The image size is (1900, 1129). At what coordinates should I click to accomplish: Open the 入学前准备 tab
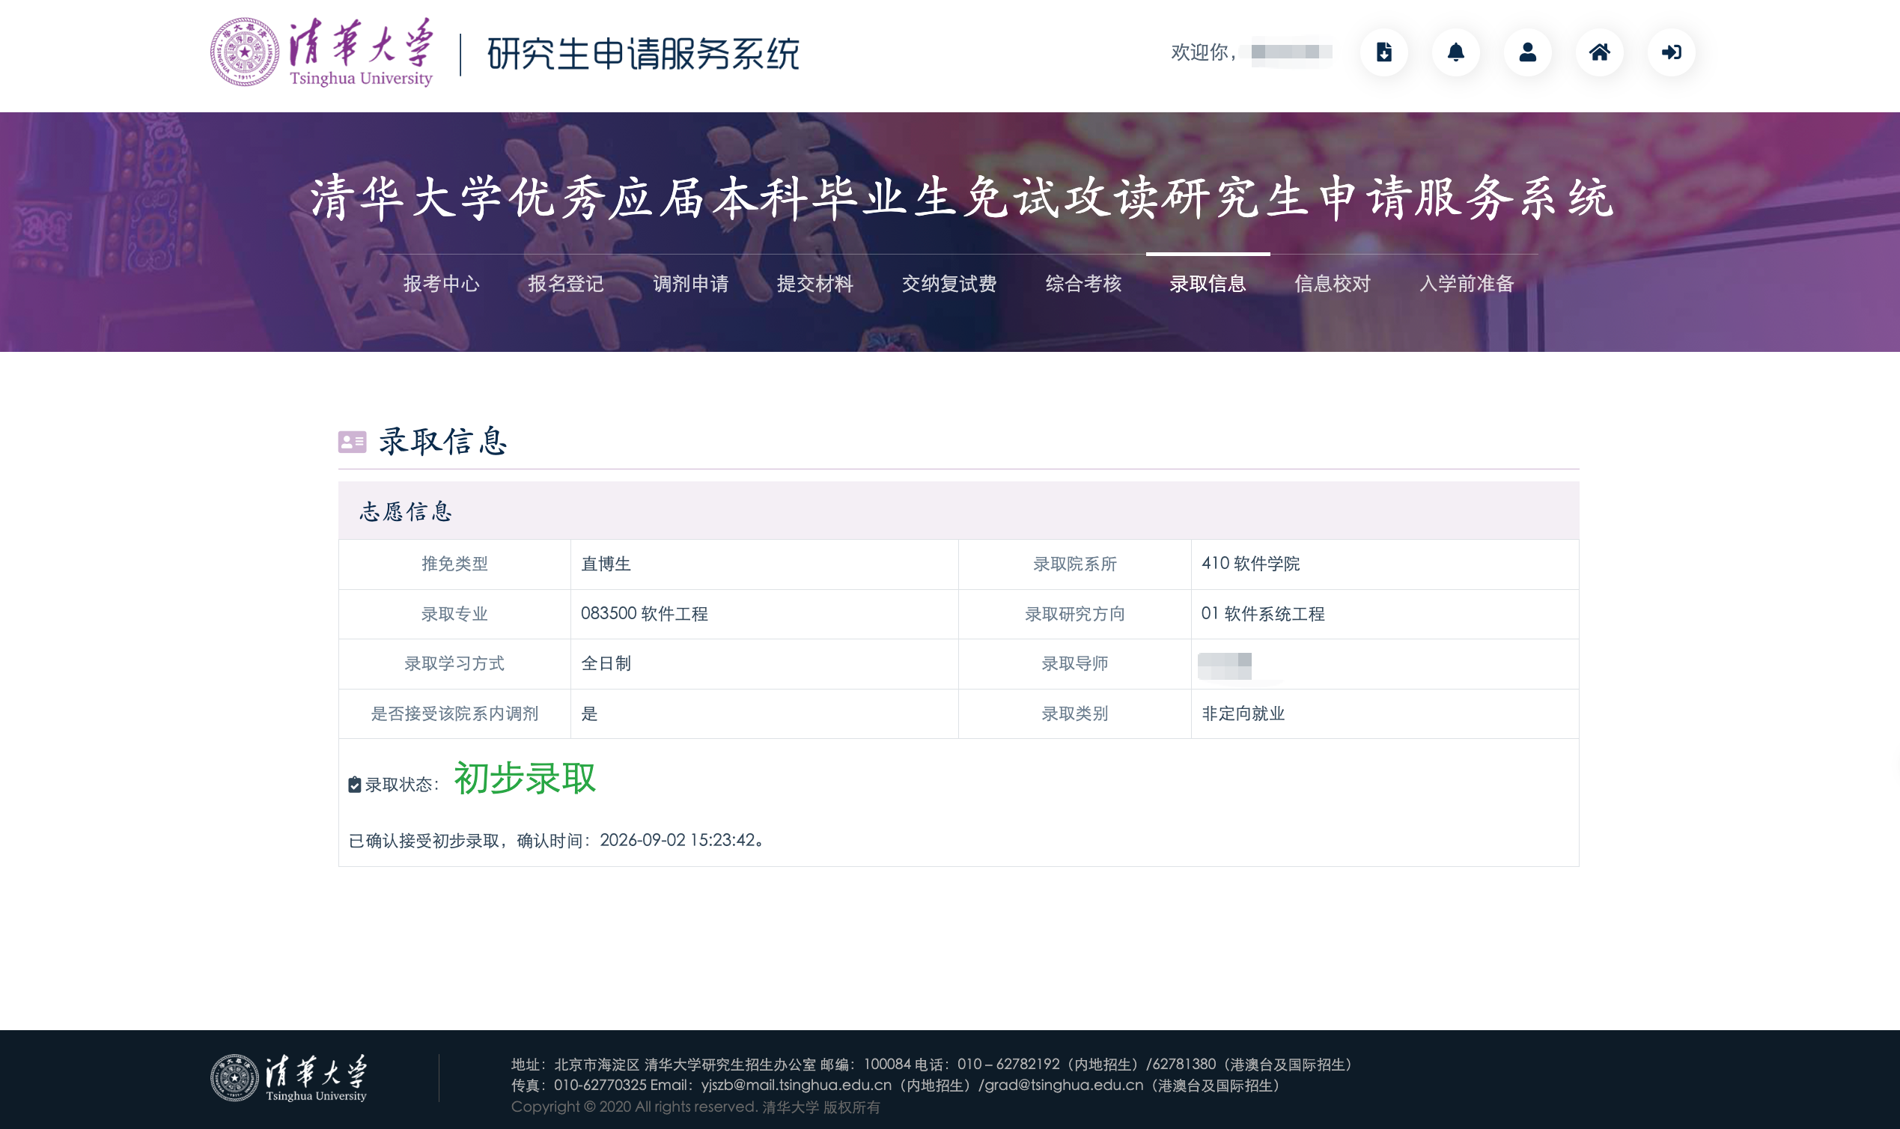pyautogui.click(x=1467, y=284)
